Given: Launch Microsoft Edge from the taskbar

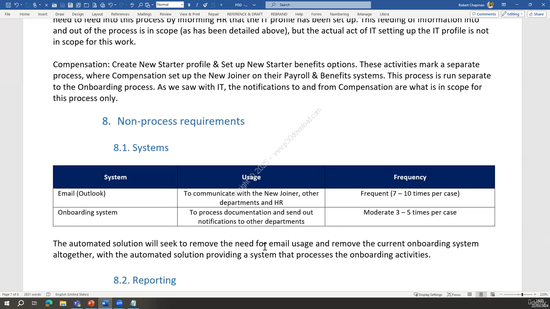Looking at the screenshot, I should tap(49, 303).
